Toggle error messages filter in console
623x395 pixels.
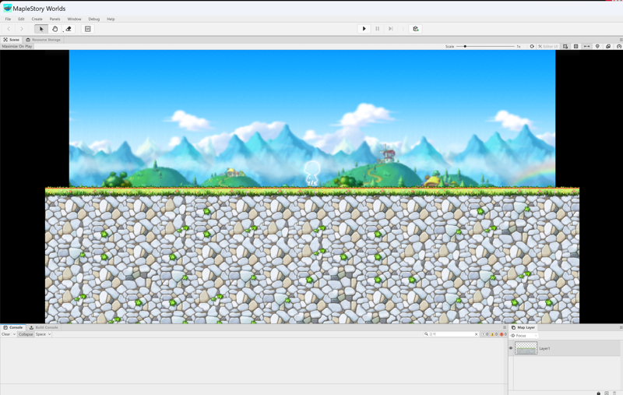point(503,334)
